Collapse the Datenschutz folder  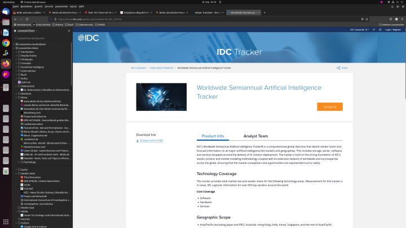click(16, 86)
